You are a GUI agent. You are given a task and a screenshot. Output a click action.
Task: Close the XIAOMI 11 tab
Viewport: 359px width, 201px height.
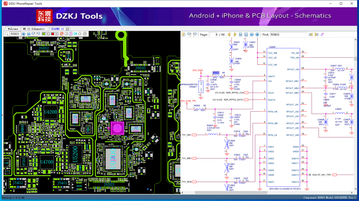click(x=67, y=29)
